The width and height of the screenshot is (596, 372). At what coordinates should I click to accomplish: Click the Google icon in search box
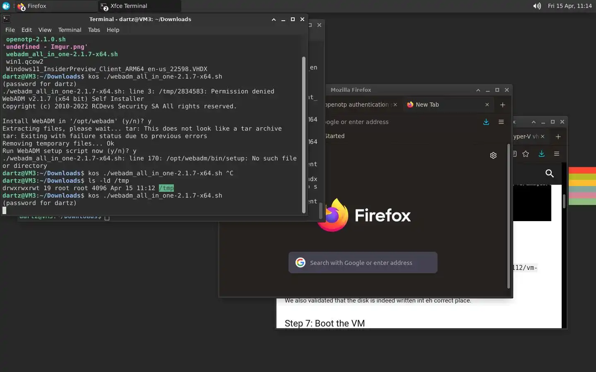300,262
